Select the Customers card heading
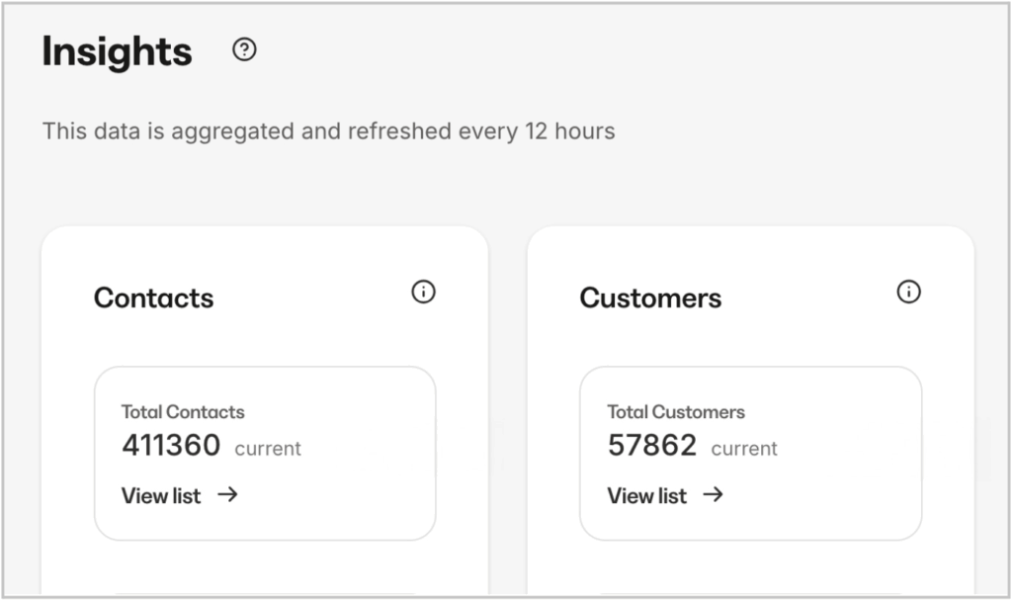The image size is (1012, 600). coord(650,298)
